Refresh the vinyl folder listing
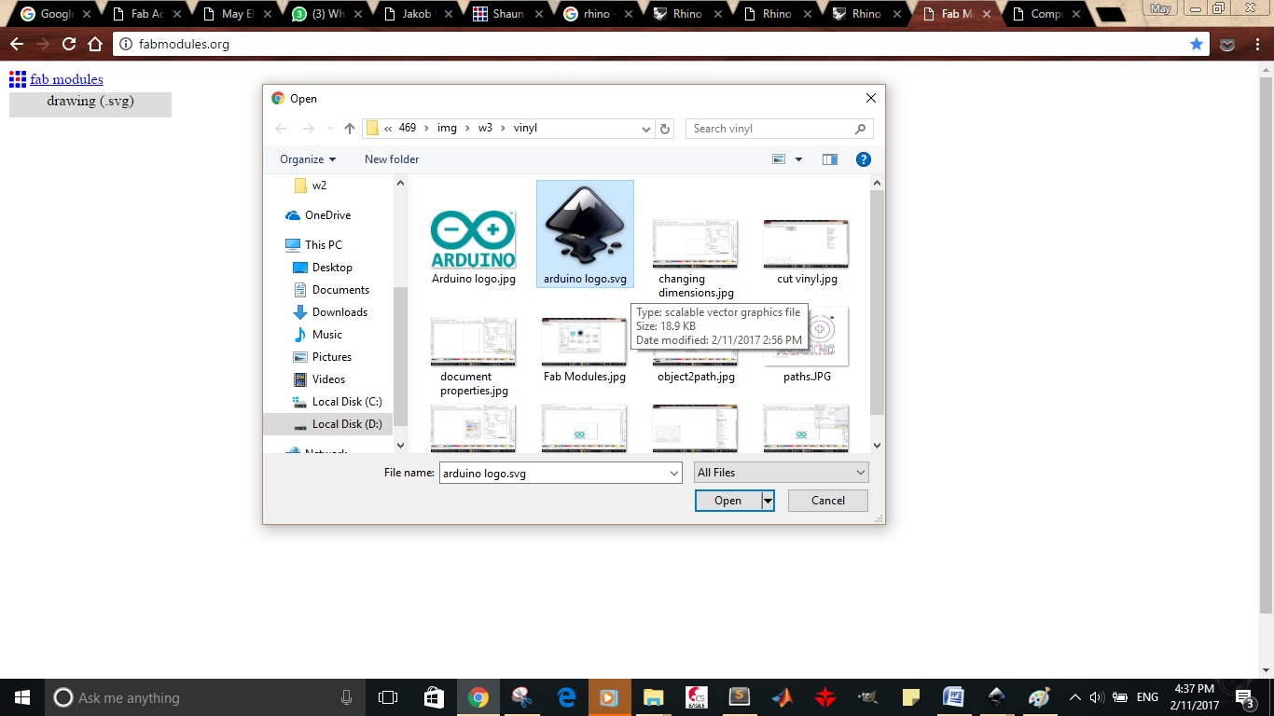 [665, 129]
